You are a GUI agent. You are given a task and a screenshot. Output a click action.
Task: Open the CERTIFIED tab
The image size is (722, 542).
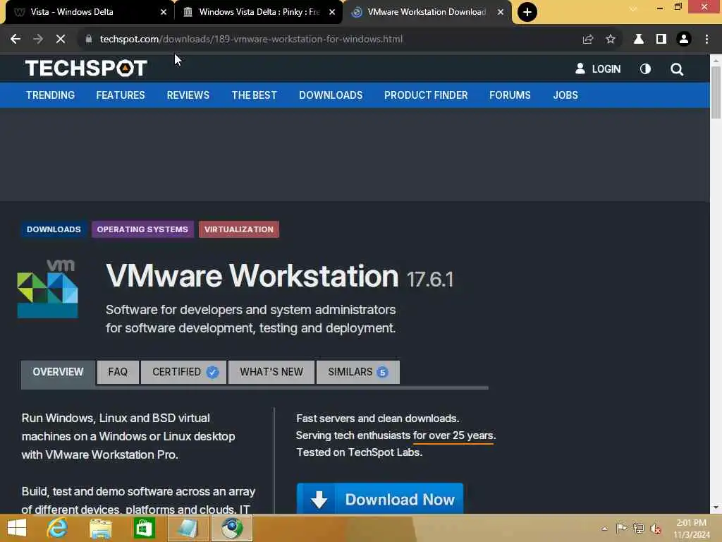[184, 372]
